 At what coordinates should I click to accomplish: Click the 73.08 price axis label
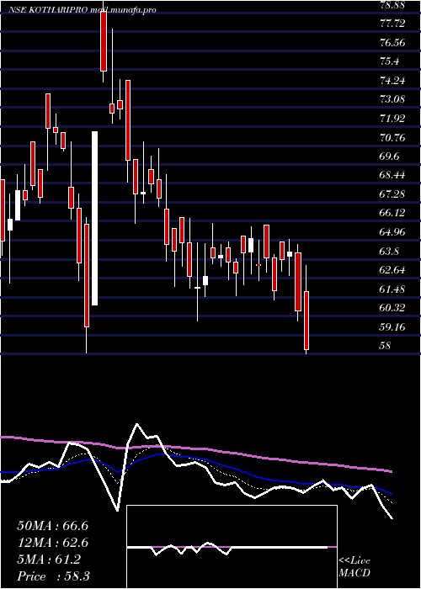(x=393, y=99)
